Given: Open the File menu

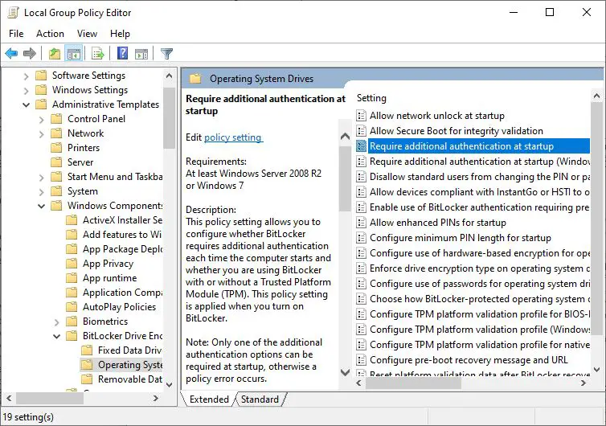Looking at the screenshot, I should click(16, 34).
